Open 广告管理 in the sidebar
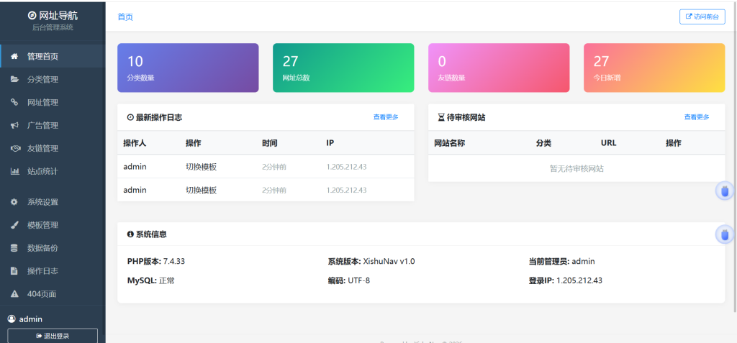The height and width of the screenshot is (343, 737). [53, 125]
